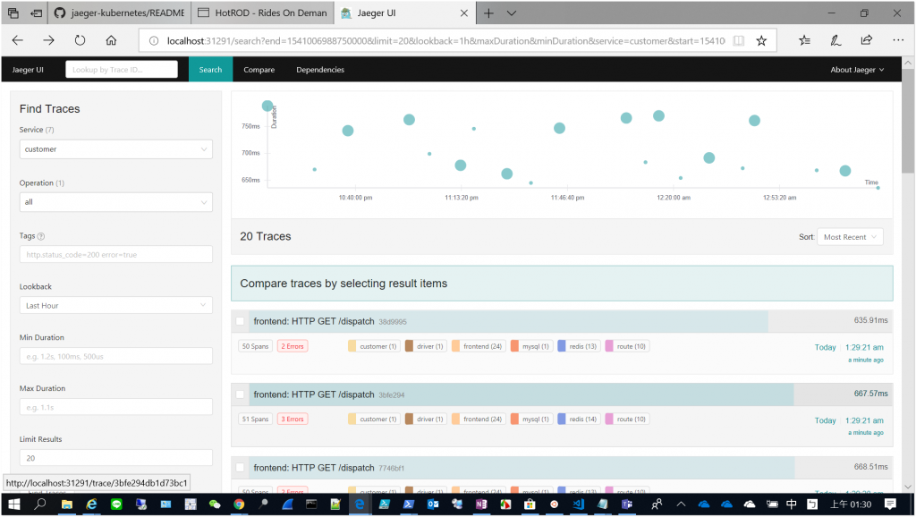916x517 pixels.
Task: Go to the browser Home icon
Action: coord(111,40)
